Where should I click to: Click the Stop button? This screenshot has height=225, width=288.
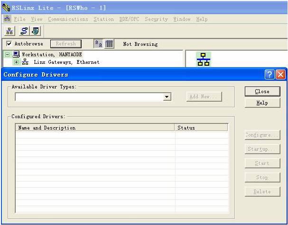tap(262, 177)
